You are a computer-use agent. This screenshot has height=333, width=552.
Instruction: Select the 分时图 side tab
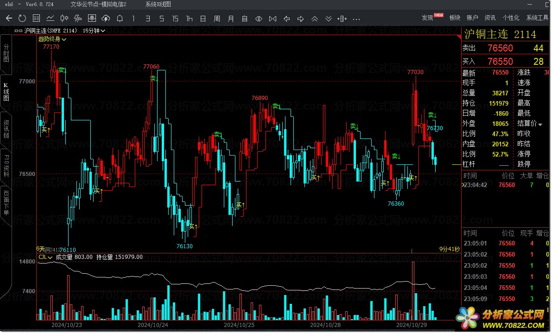coord(6,53)
